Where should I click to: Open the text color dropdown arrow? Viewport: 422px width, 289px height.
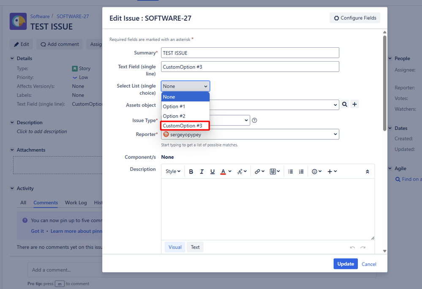pyautogui.click(x=230, y=171)
